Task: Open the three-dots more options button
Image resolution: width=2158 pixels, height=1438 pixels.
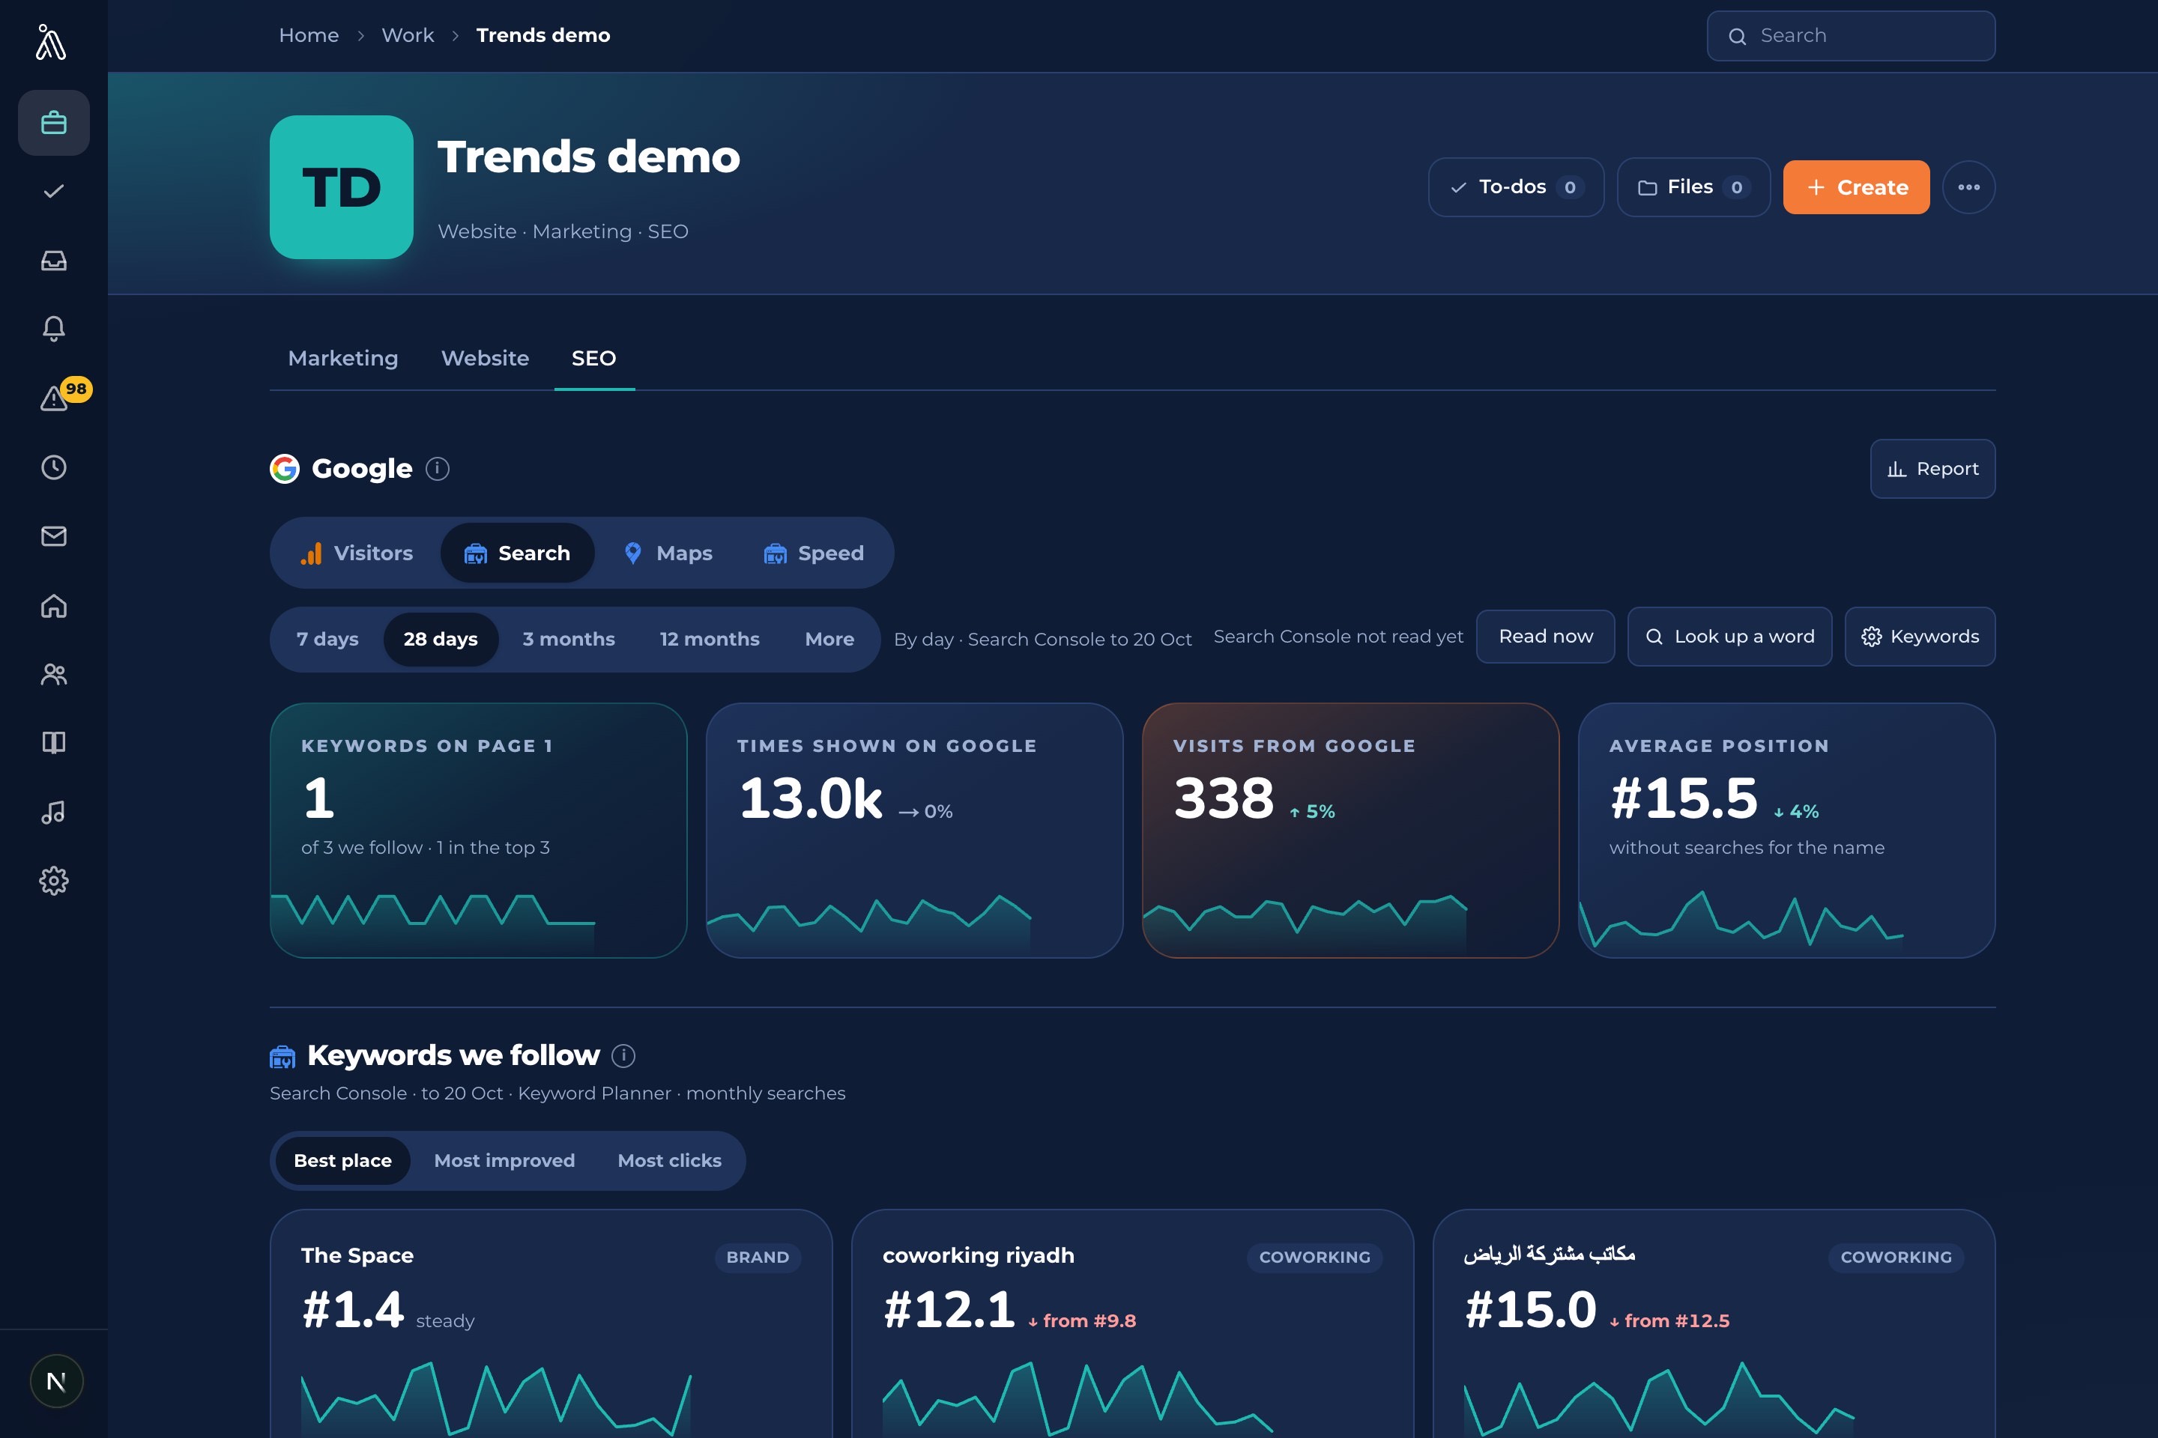Action: coord(1968,187)
